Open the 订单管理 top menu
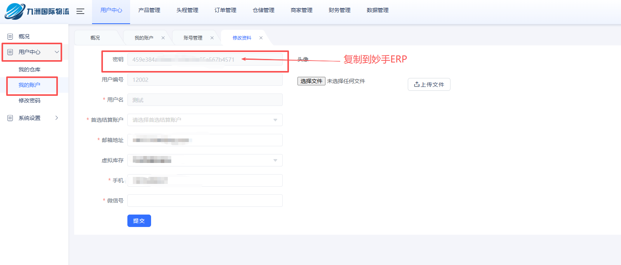621x265 pixels. (x=225, y=10)
